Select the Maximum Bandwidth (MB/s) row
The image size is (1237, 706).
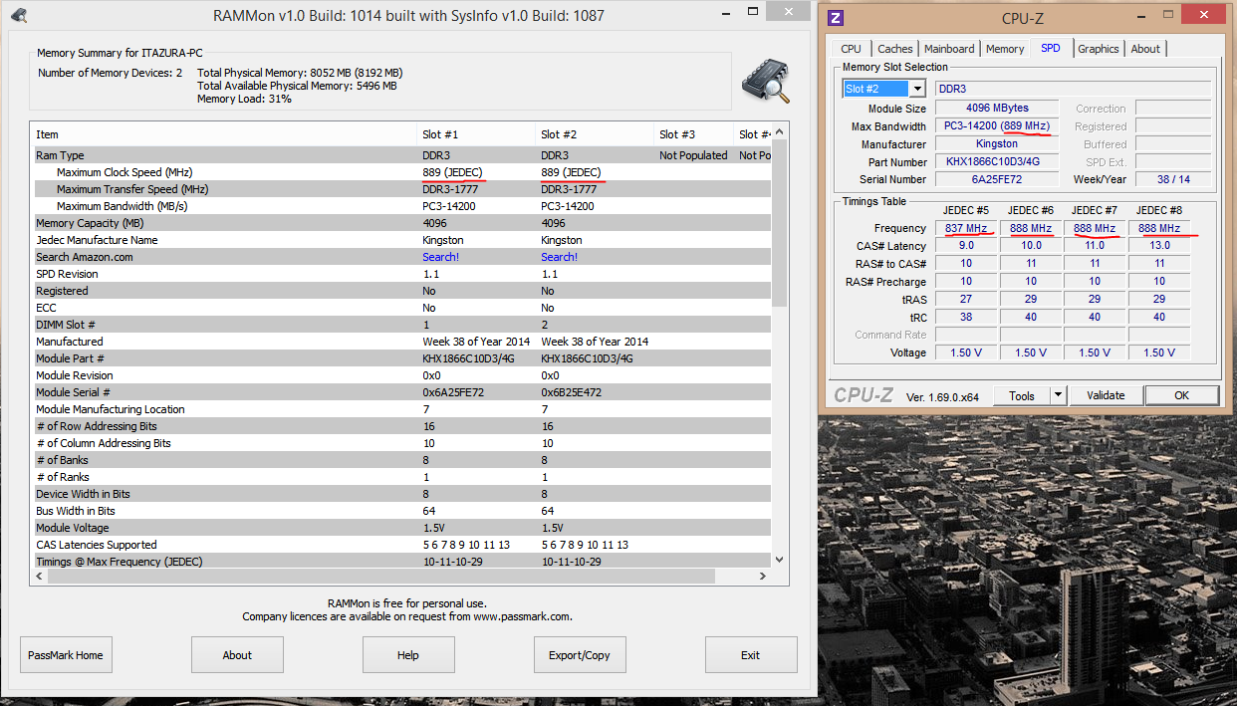401,206
